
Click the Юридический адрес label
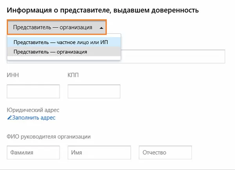coord(33,110)
